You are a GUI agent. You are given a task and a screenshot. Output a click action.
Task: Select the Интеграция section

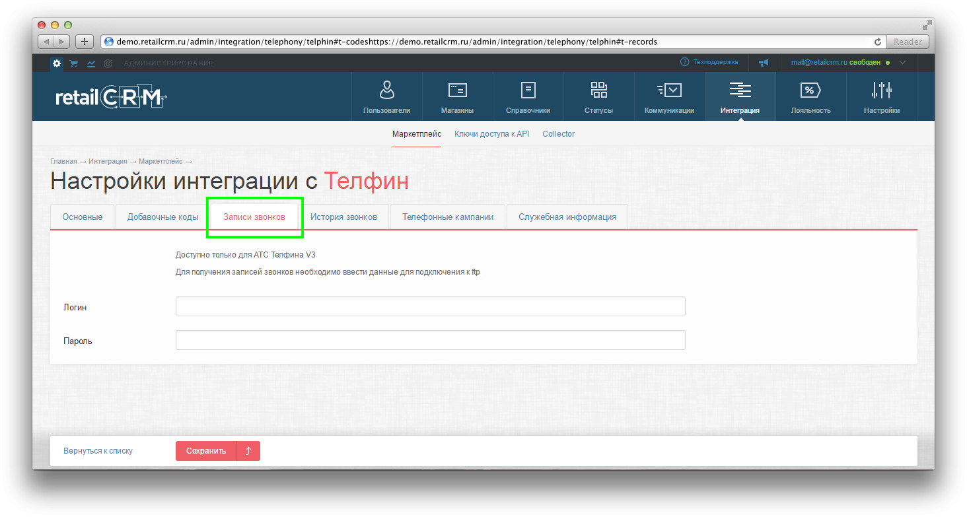point(740,96)
